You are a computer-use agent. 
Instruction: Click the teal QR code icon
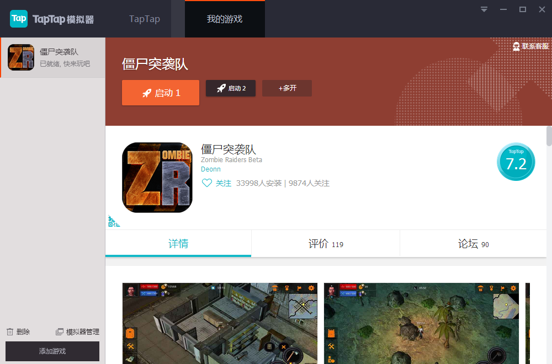click(114, 221)
